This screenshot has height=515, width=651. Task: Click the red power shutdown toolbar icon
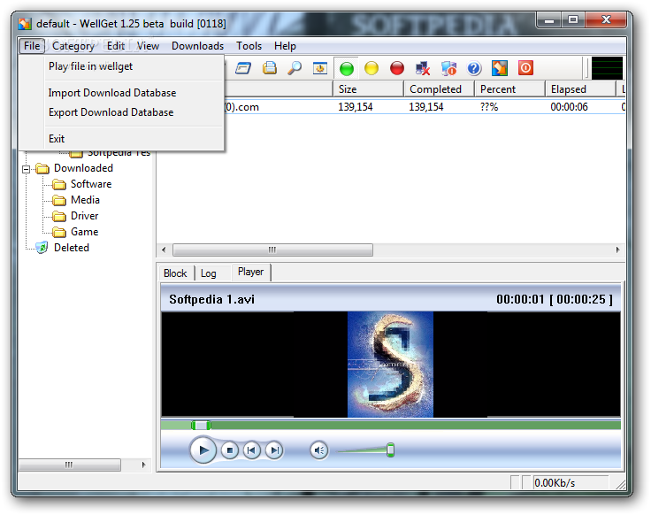coord(525,68)
